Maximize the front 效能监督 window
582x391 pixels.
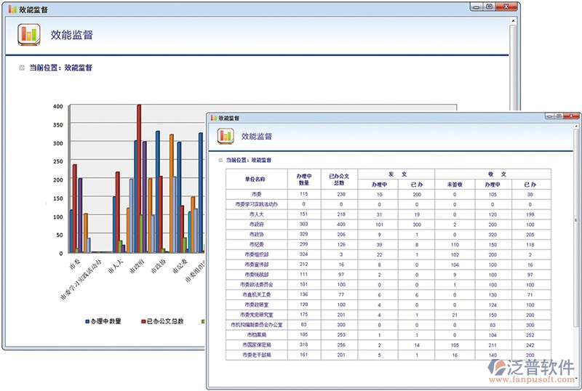[558, 116]
